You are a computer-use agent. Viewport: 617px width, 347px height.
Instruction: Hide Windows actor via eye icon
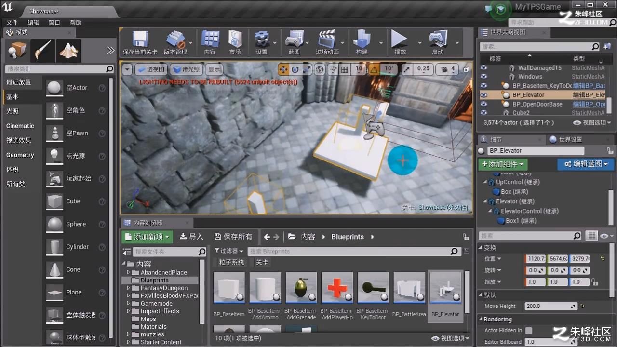click(x=483, y=77)
